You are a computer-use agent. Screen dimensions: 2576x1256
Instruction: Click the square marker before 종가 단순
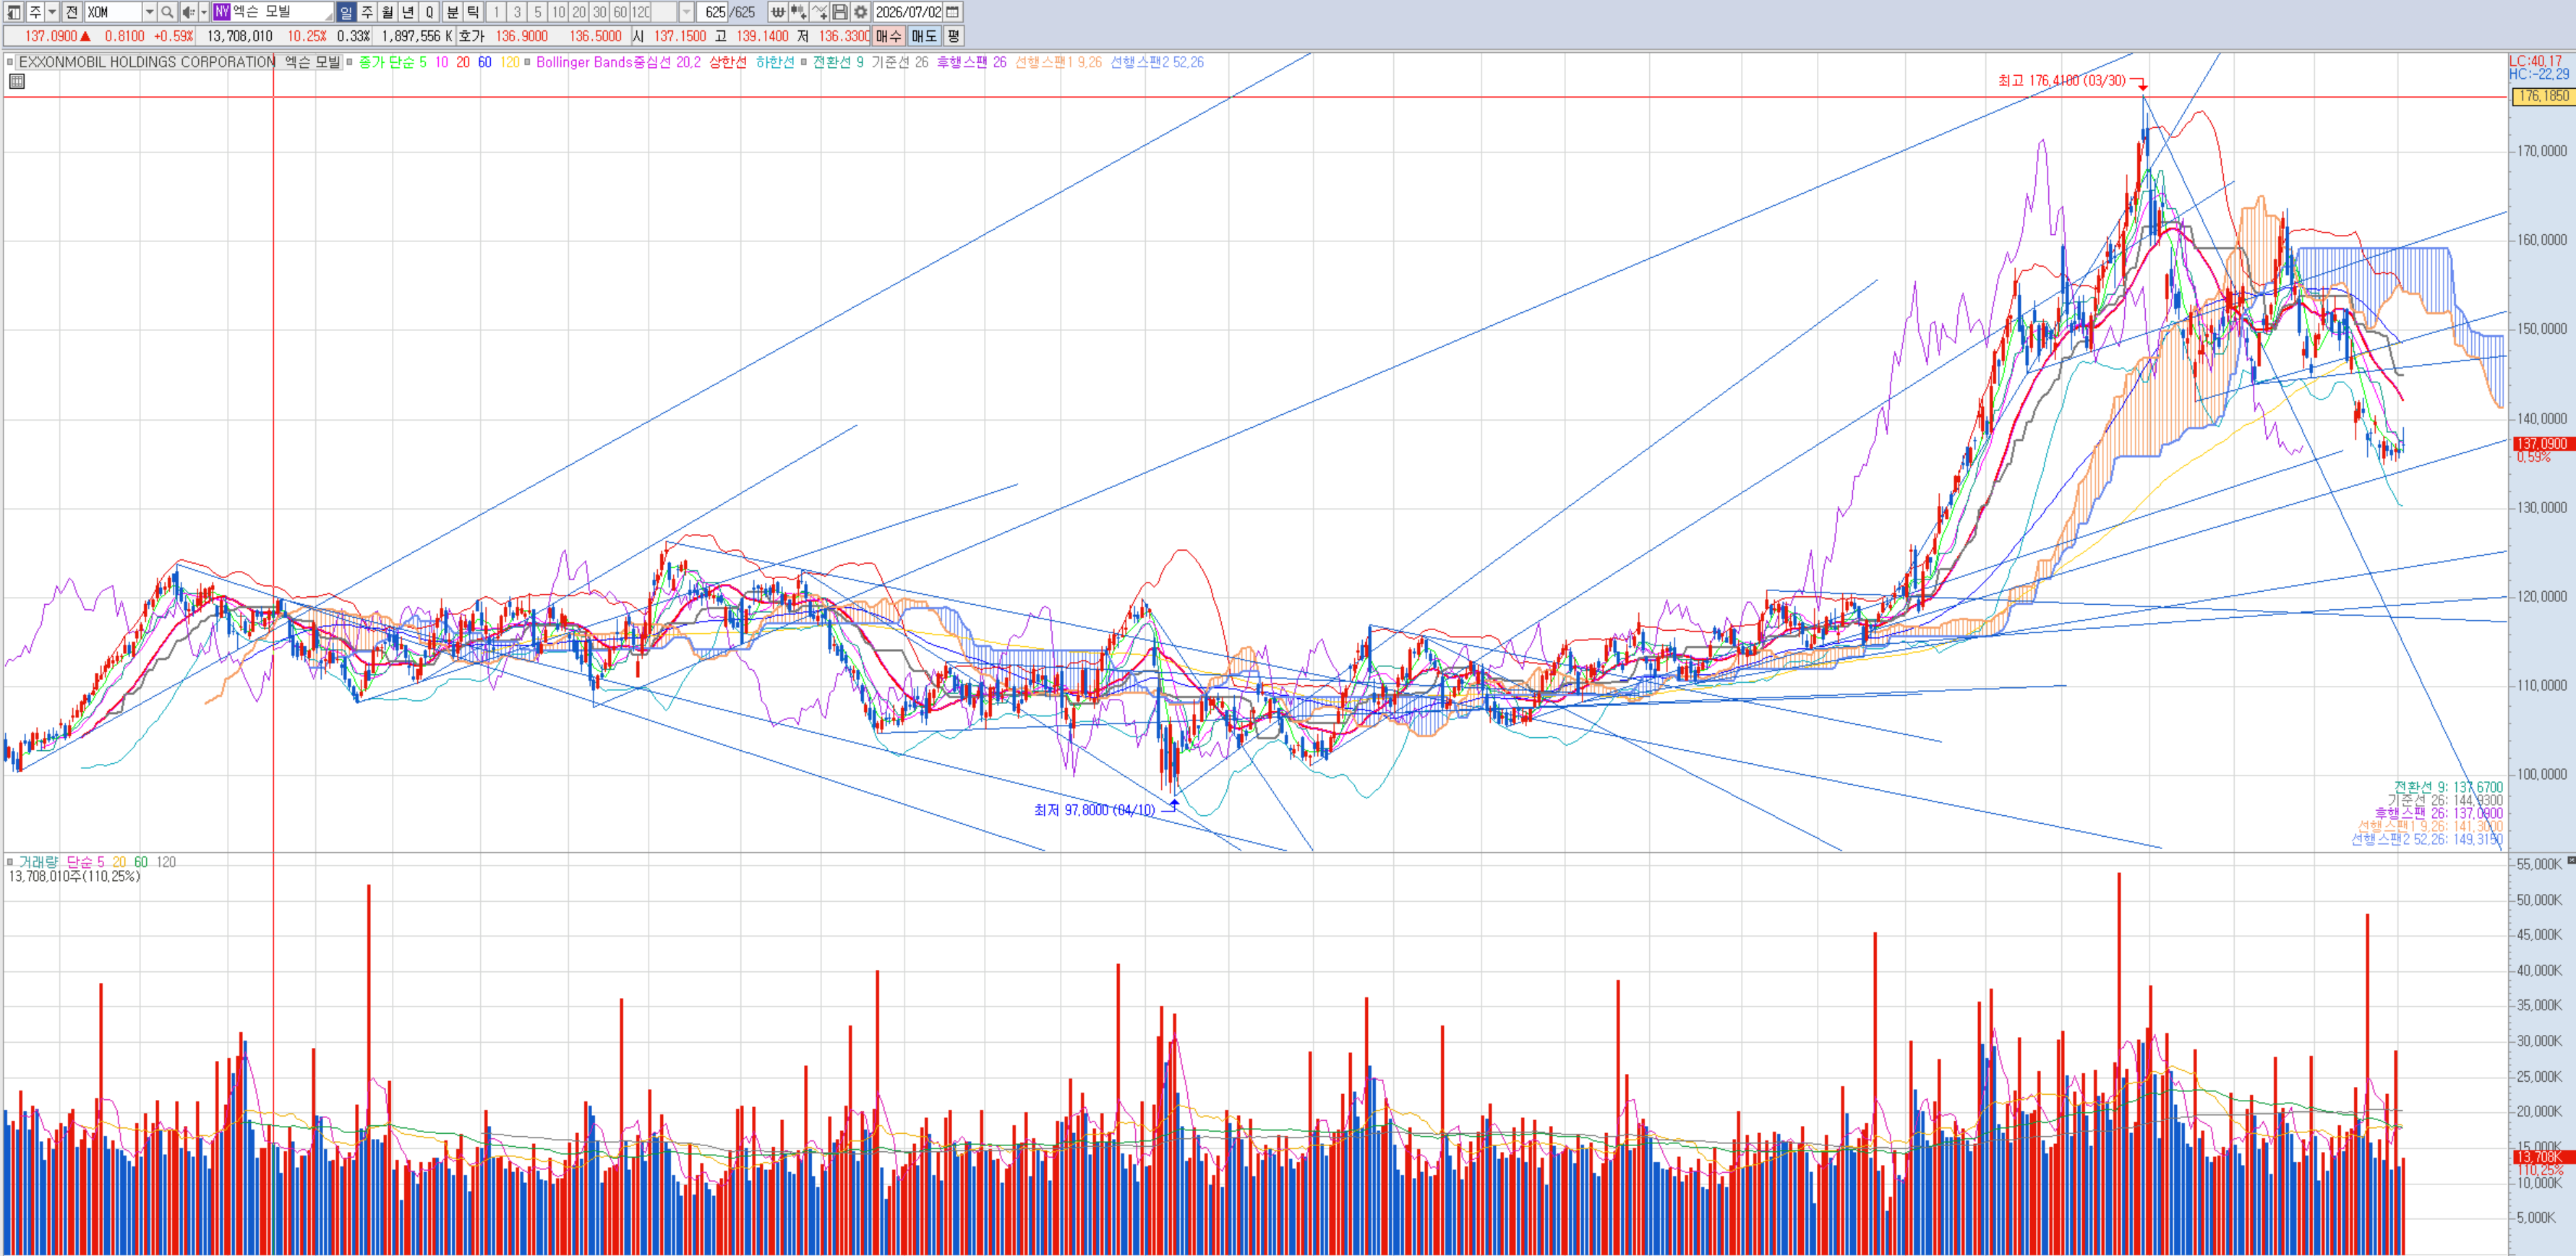pyautogui.click(x=349, y=62)
